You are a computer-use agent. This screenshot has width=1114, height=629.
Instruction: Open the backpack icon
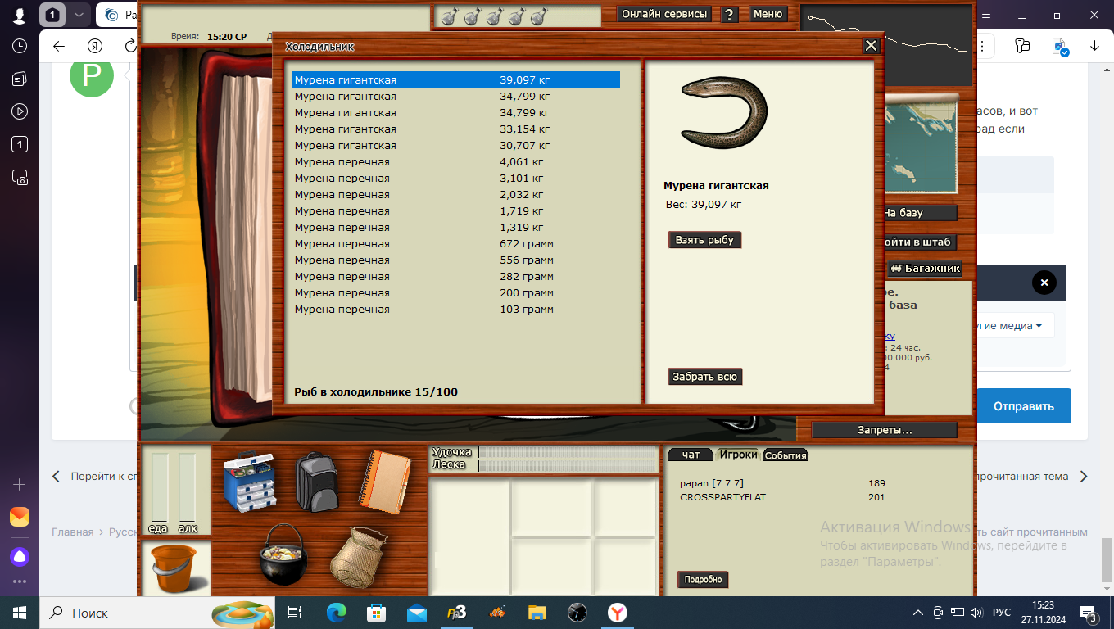coord(317,482)
